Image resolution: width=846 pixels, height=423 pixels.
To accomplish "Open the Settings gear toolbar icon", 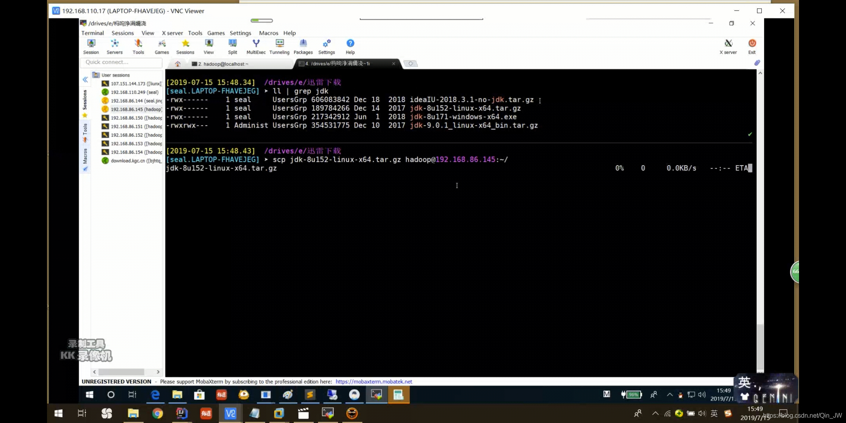I will point(327,47).
